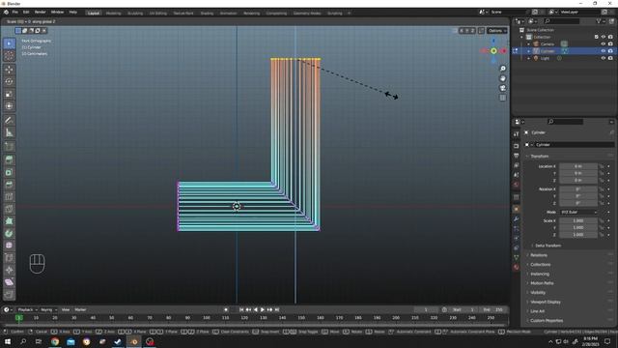The width and height of the screenshot is (618, 348).
Task: Choose the Shrink/Fatten tool
Action: point(9,270)
